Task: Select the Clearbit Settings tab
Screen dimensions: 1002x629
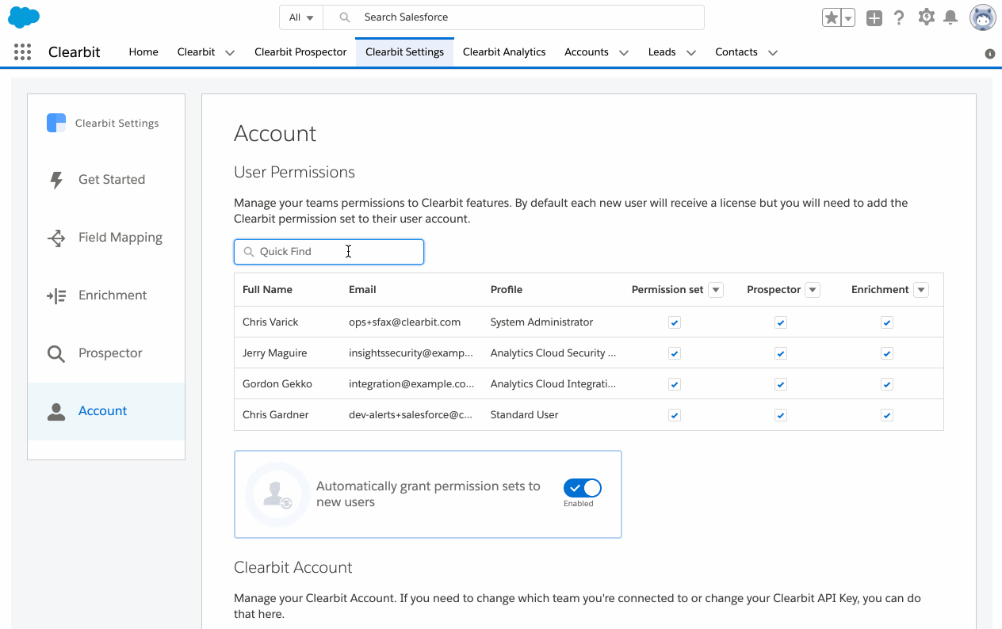Action: (404, 52)
